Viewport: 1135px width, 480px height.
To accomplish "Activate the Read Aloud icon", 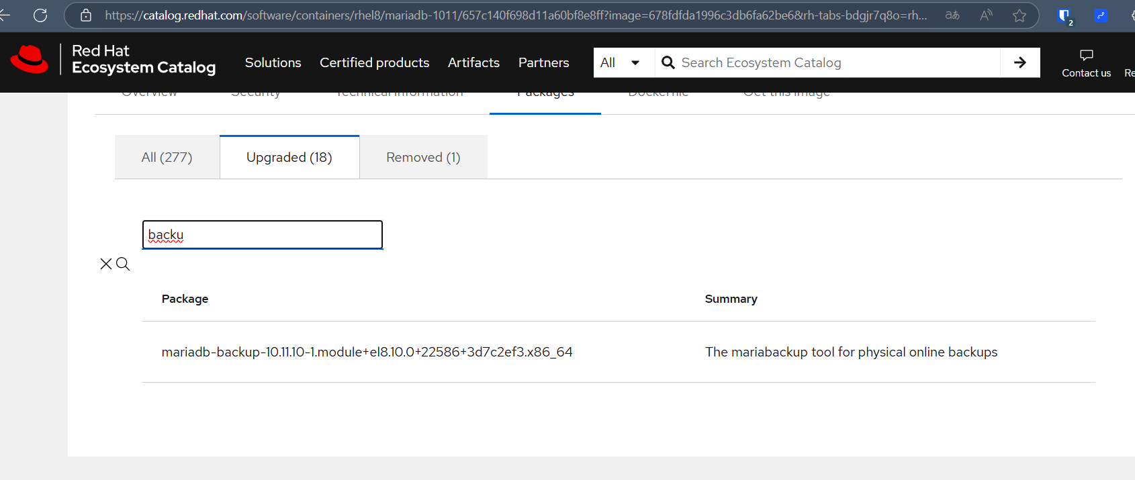I will click(x=986, y=15).
